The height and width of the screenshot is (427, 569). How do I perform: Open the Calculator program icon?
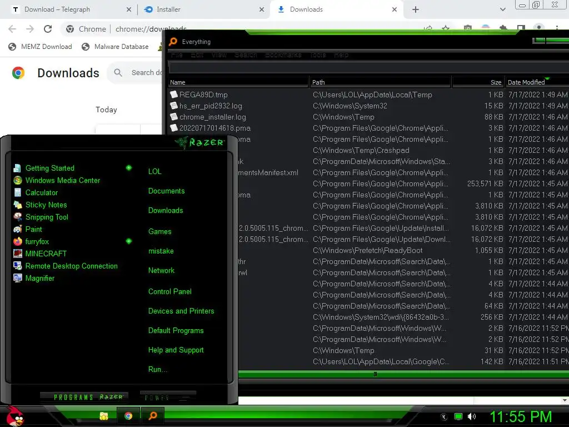(17, 192)
